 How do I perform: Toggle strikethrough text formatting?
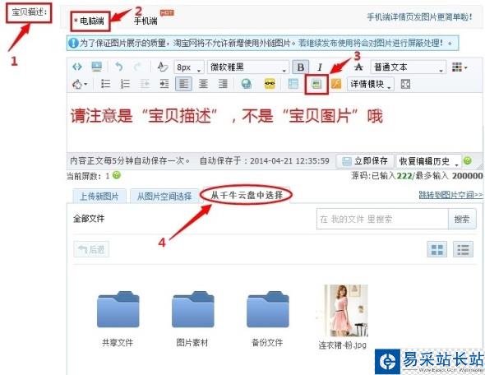(358, 67)
